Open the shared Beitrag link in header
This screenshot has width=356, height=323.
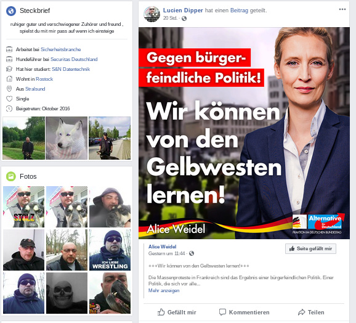point(239,10)
